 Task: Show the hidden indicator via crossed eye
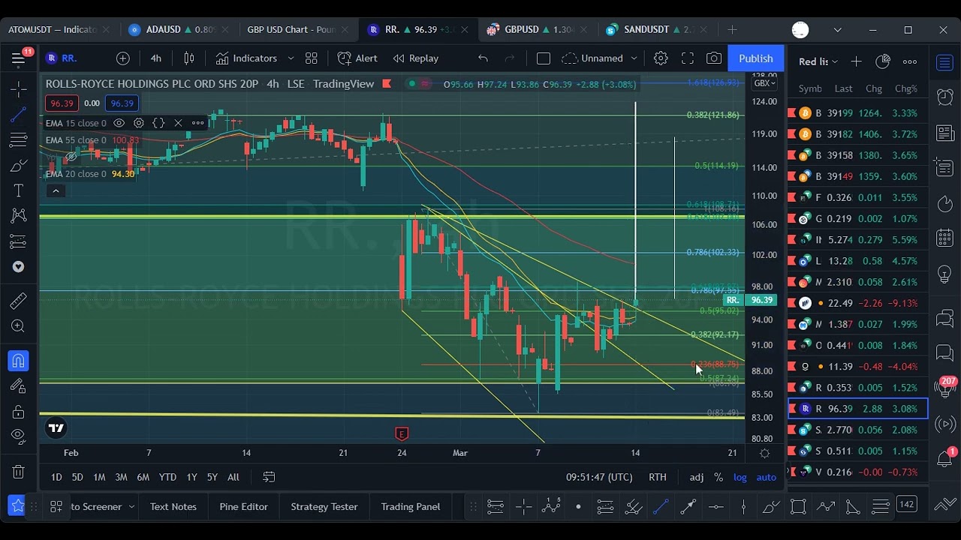pos(71,157)
